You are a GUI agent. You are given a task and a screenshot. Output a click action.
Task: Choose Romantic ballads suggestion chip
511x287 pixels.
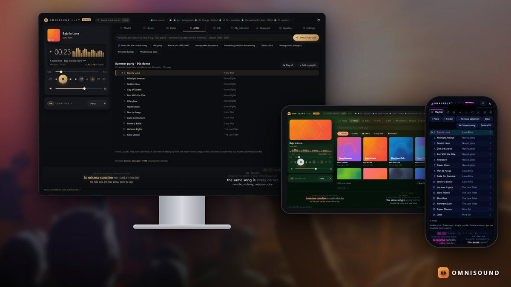click(x=125, y=51)
